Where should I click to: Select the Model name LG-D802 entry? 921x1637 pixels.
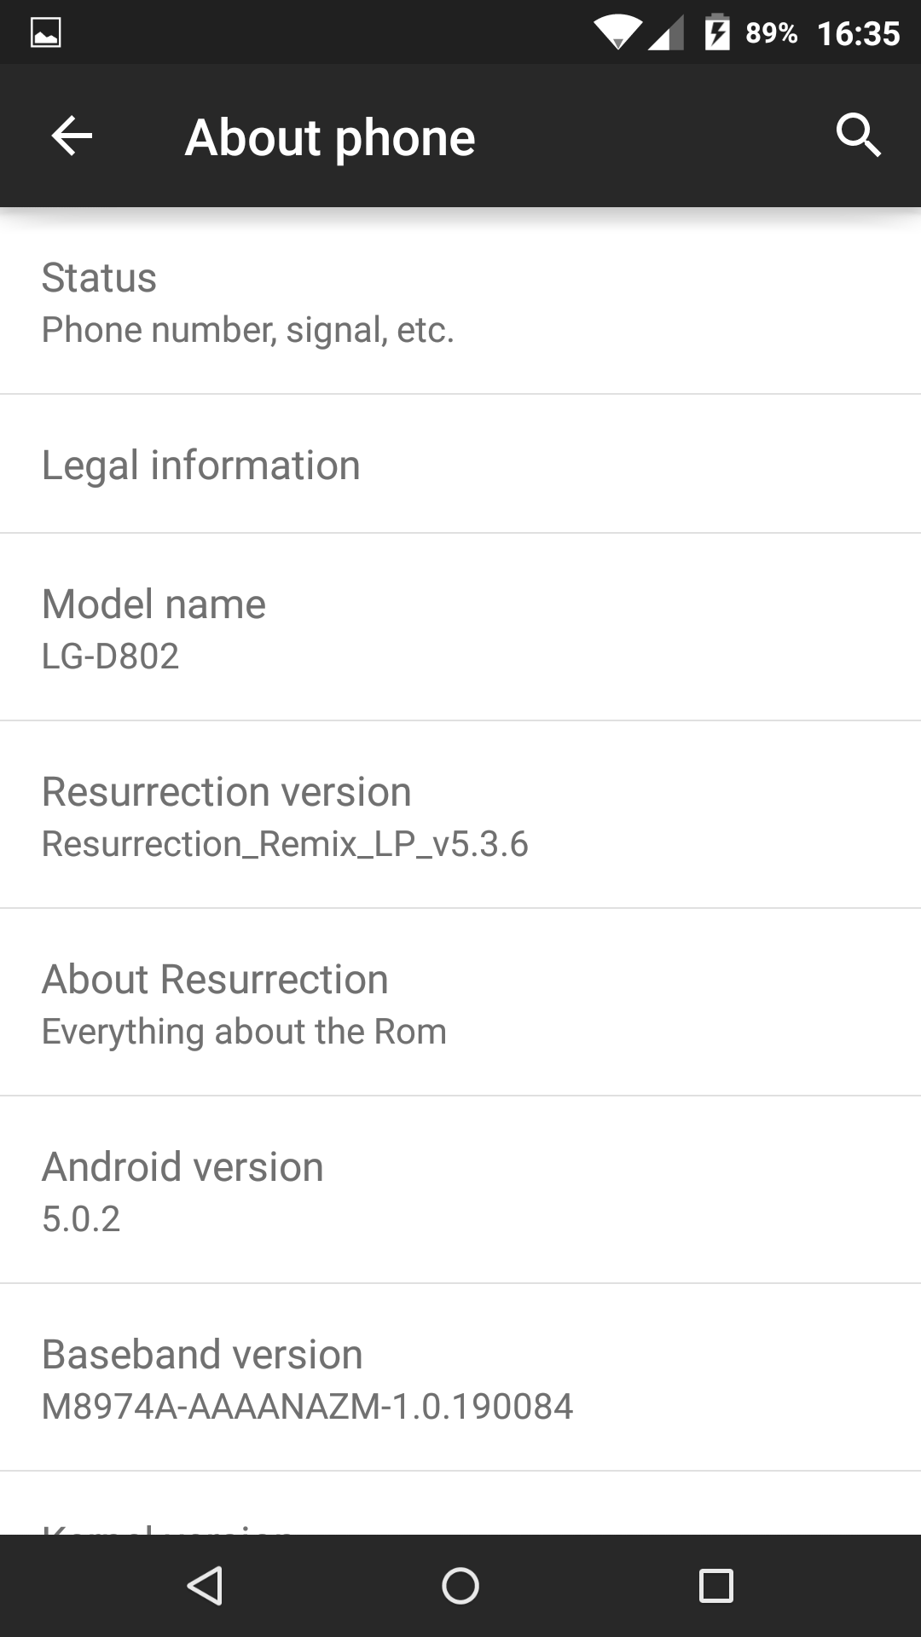460,628
